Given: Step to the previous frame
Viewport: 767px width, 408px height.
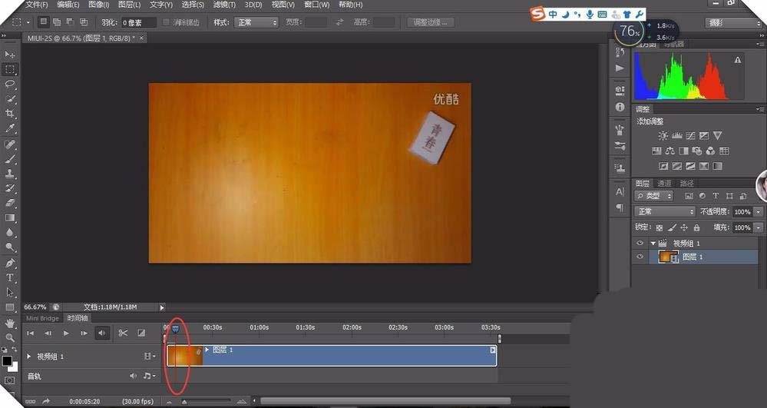Looking at the screenshot, I should (48, 333).
